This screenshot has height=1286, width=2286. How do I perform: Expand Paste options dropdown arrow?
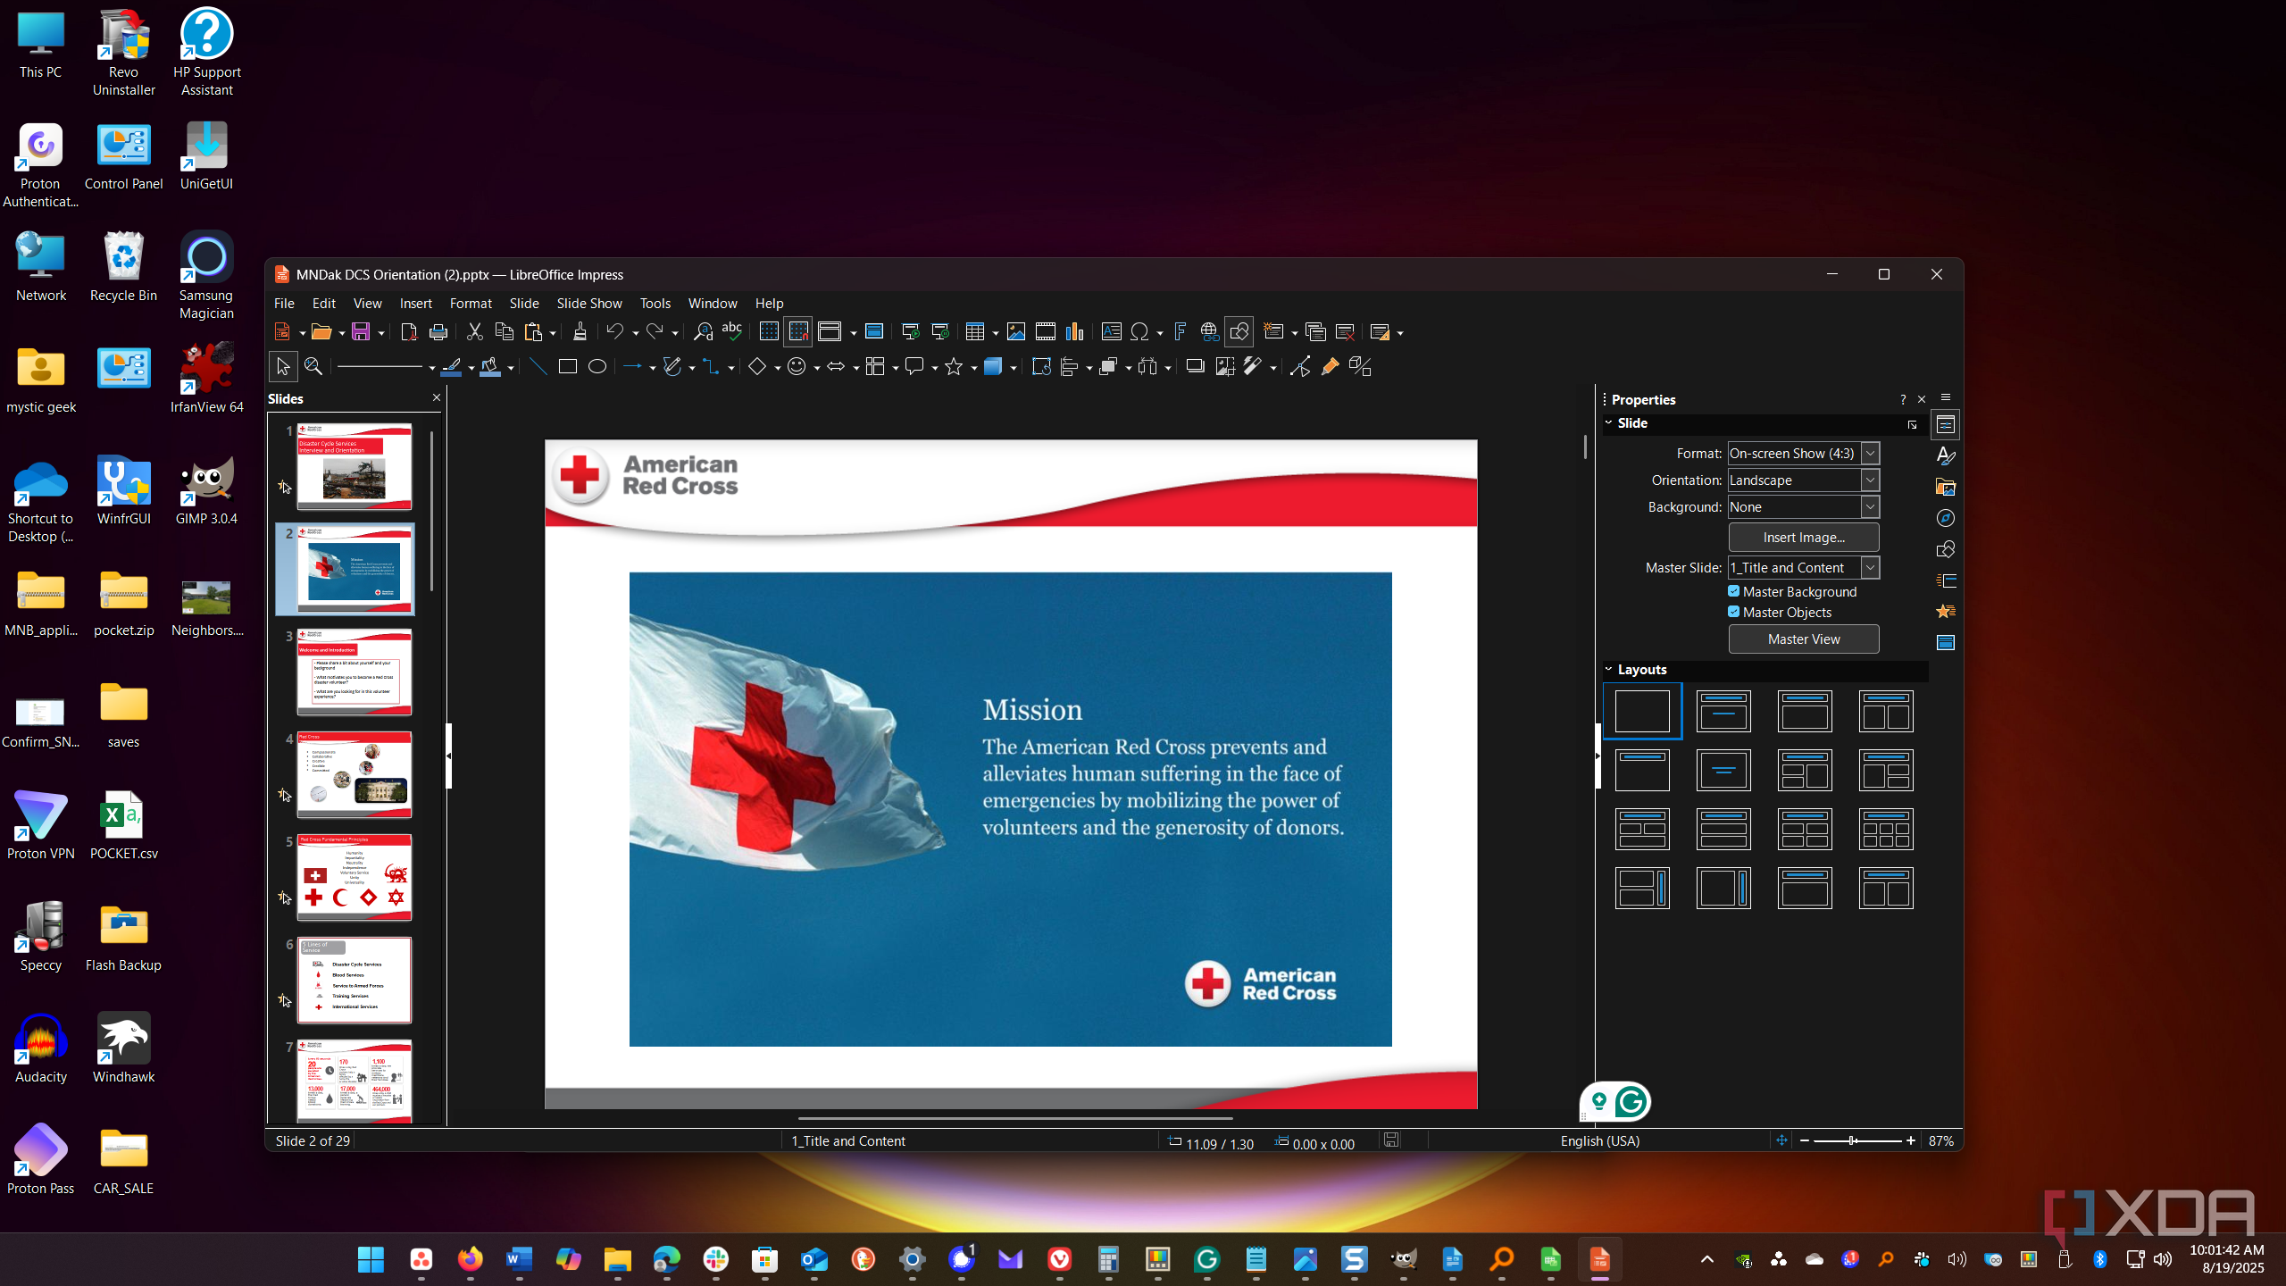(553, 333)
